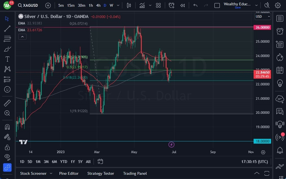Redo the chart action
The image size is (286, 179).
point(206,5)
